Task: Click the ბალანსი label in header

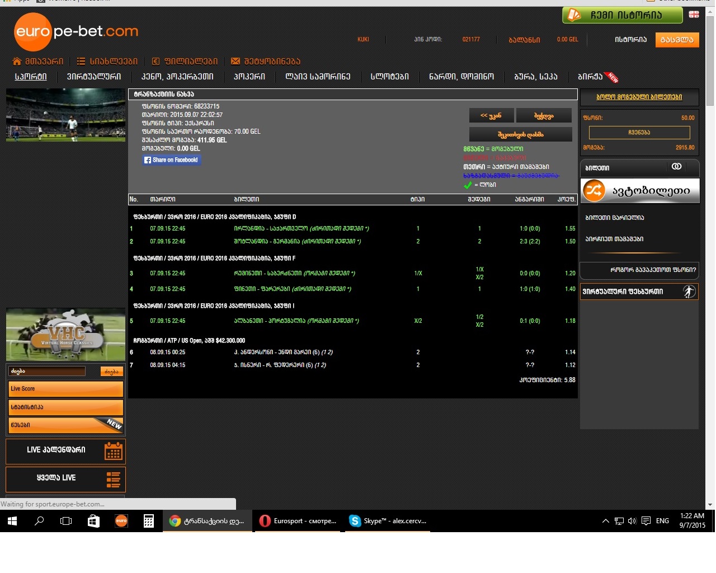Action: 524,40
